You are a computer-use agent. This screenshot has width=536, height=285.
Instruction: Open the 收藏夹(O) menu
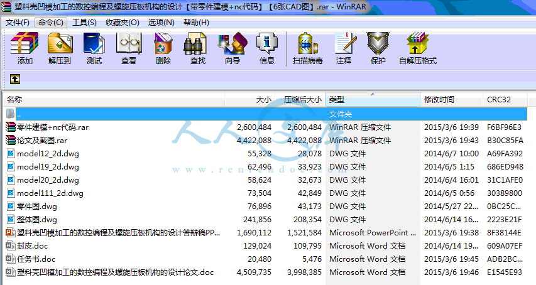(x=123, y=23)
